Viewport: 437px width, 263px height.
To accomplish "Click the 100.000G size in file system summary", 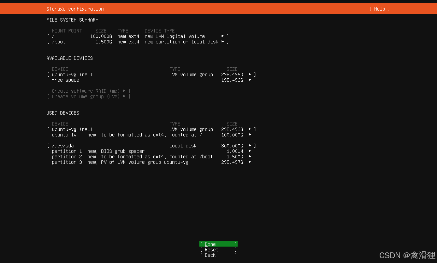I will pos(101,36).
